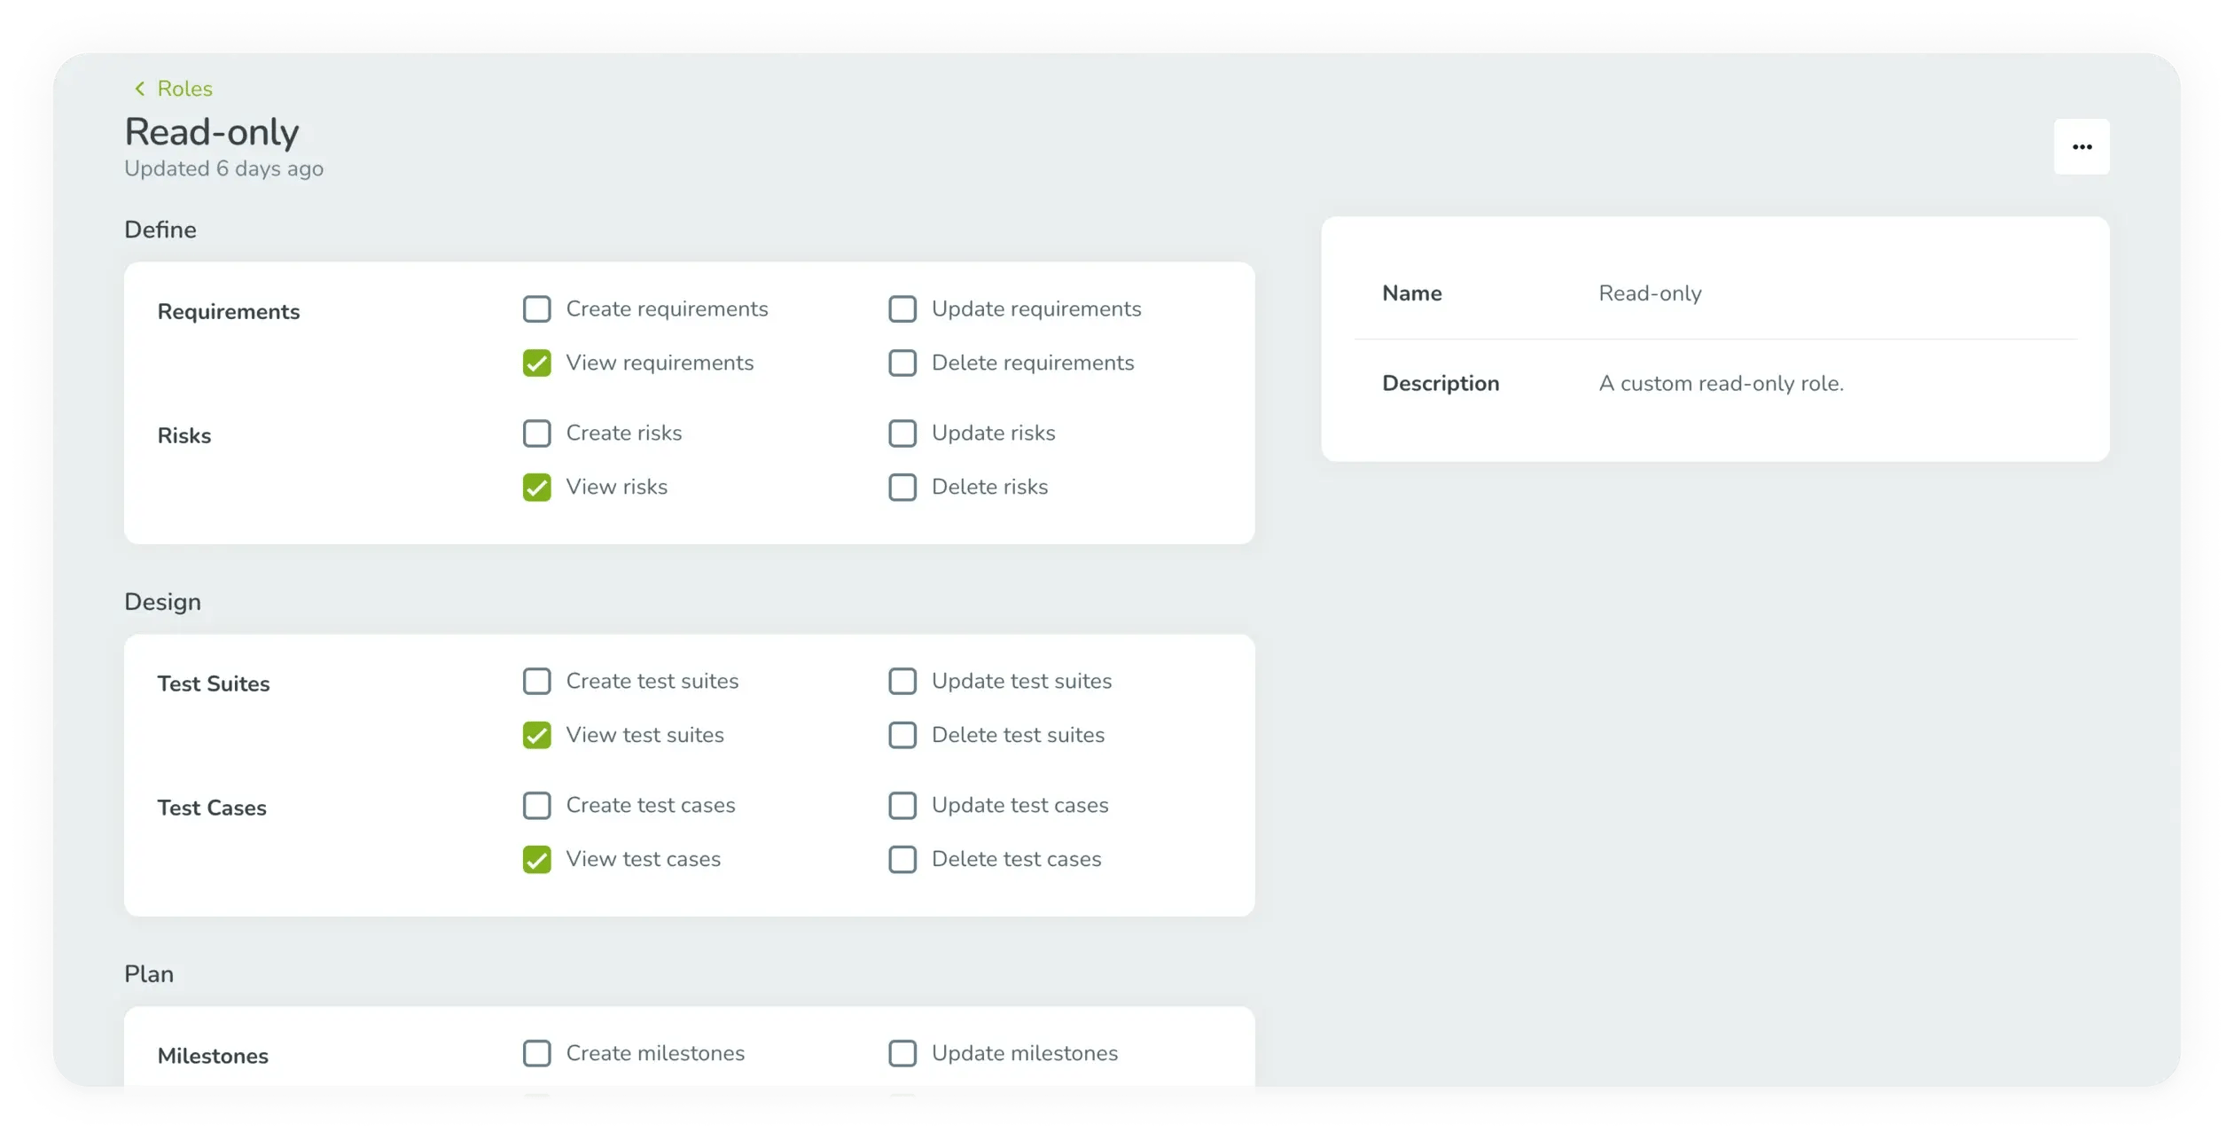Tick the Update requirements checkbox
This screenshot has width=2234, height=1140.
(x=902, y=309)
